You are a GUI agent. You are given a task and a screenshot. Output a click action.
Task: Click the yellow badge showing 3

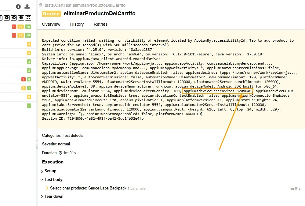coord(24,88)
